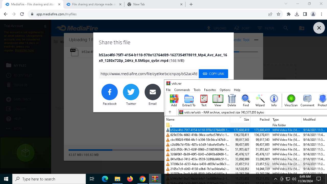The height and width of the screenshot is (184, 327).
Task: Select the parent folder '..' row
Action: (x=246, y=125)
